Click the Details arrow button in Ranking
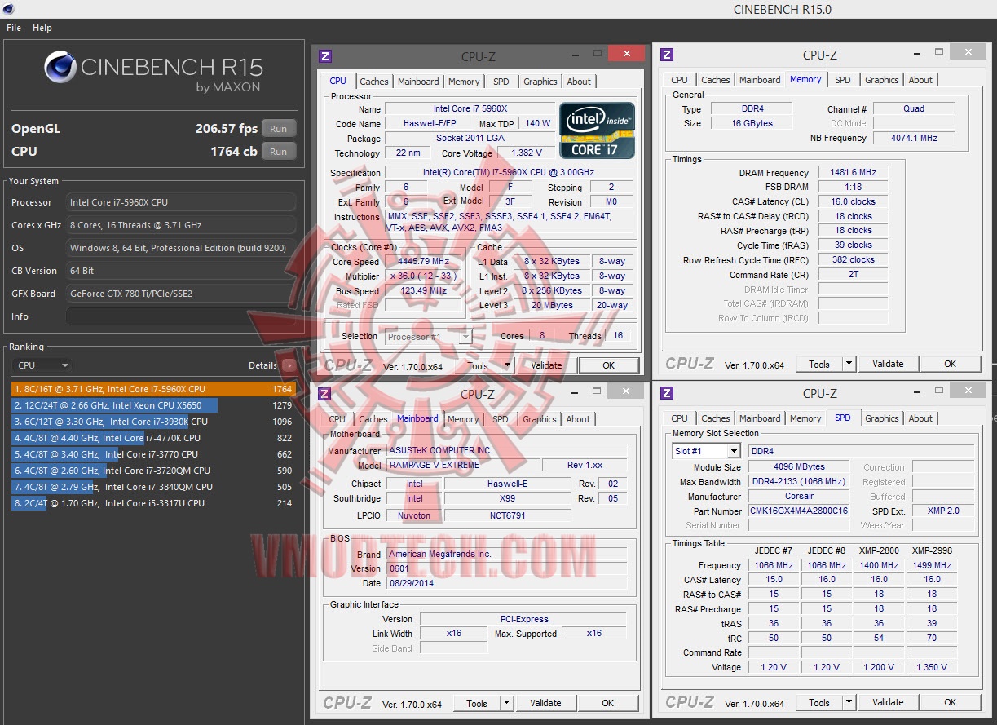Screen dimensions: 997x725 pyautogui.click(x=289, y=365)
